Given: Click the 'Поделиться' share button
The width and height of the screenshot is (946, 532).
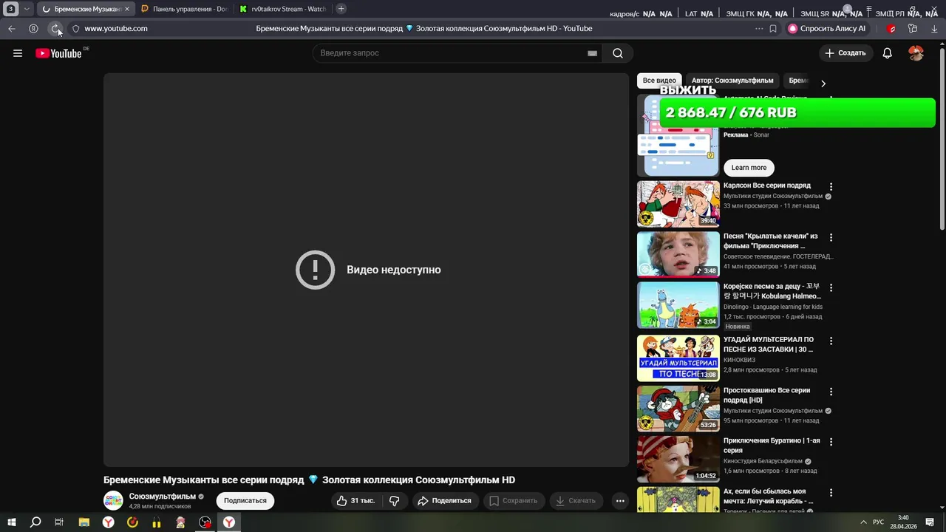Looking at the screenshot, I should click(x=444, y=501).
